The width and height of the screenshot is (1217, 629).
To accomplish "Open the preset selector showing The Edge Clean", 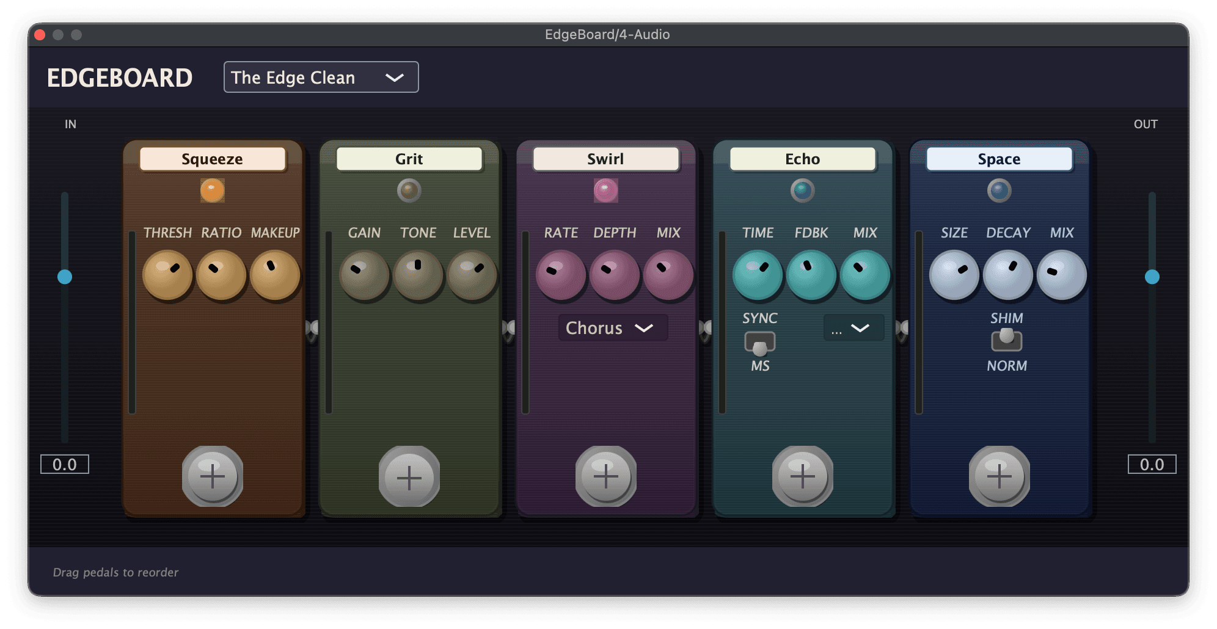I will pyautogui.click(x=320, y=77).
